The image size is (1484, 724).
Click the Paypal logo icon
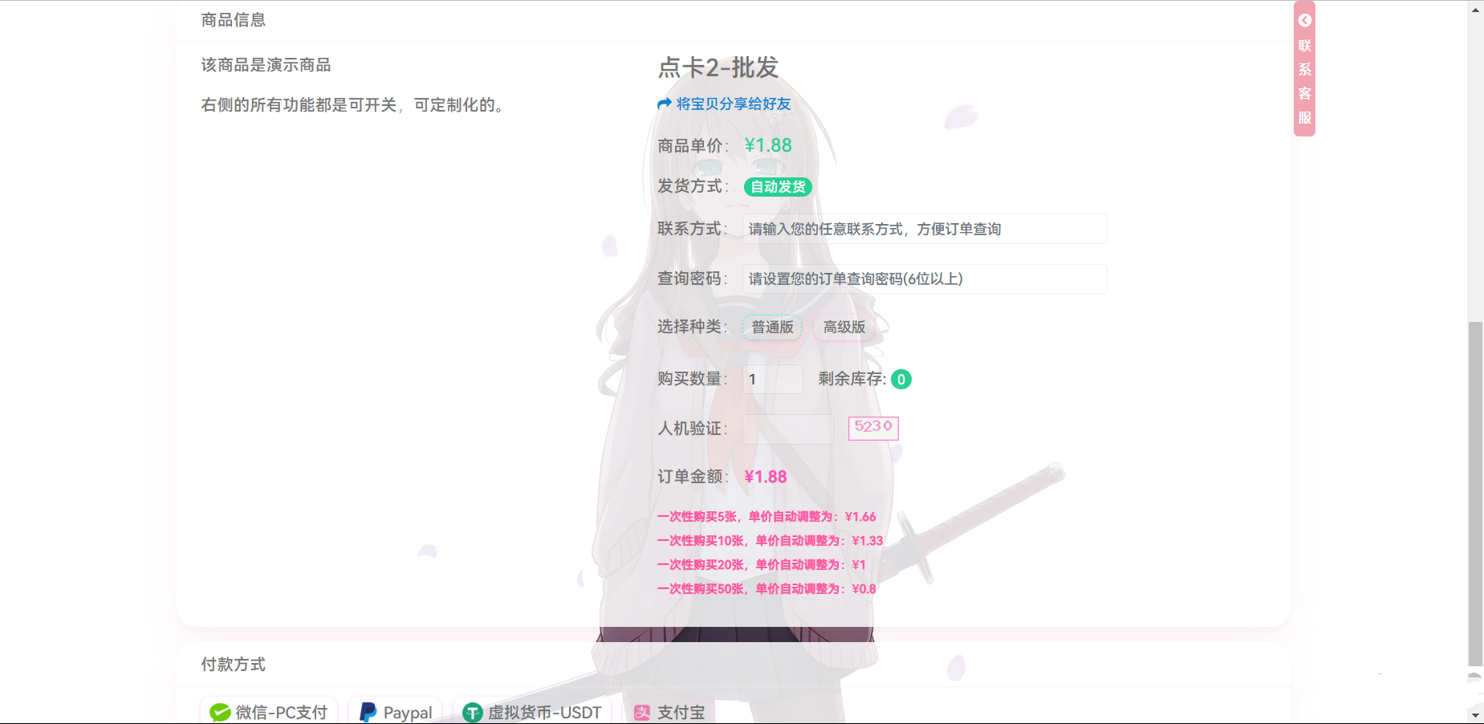click(x=368, y=712)
